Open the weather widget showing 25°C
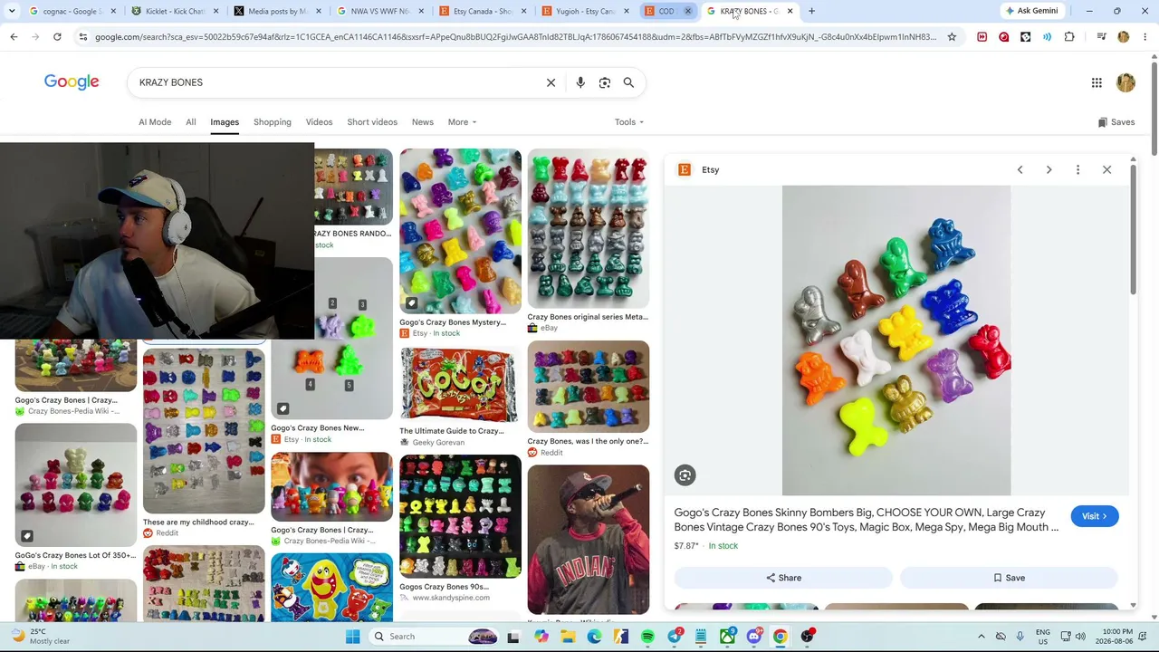Screen dimensions: 1159x652 [x=40, y=637]
